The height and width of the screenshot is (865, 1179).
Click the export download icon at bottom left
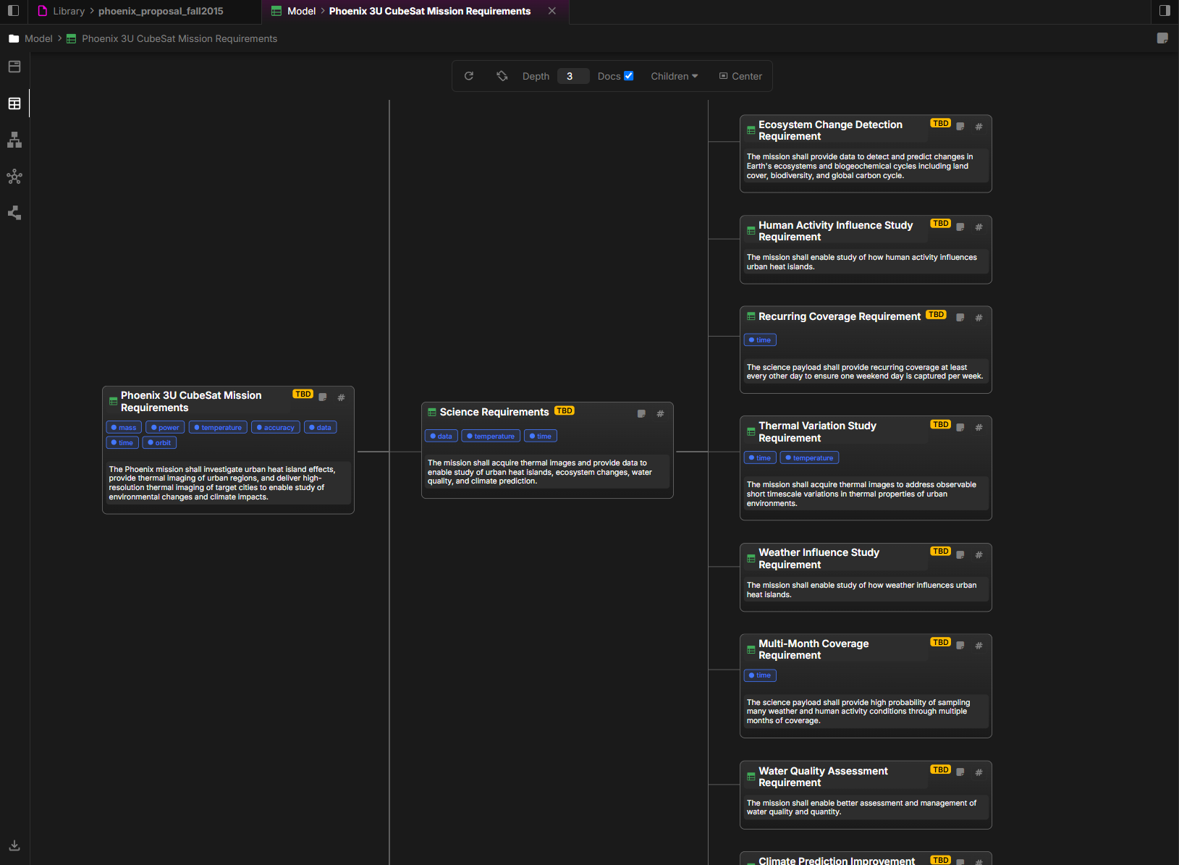(x=14, y=845)
